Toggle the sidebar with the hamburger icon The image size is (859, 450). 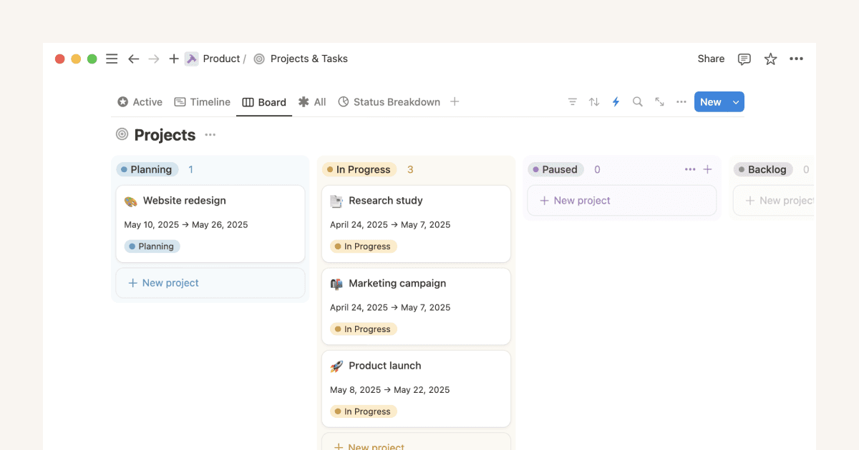tap(112, 59)
